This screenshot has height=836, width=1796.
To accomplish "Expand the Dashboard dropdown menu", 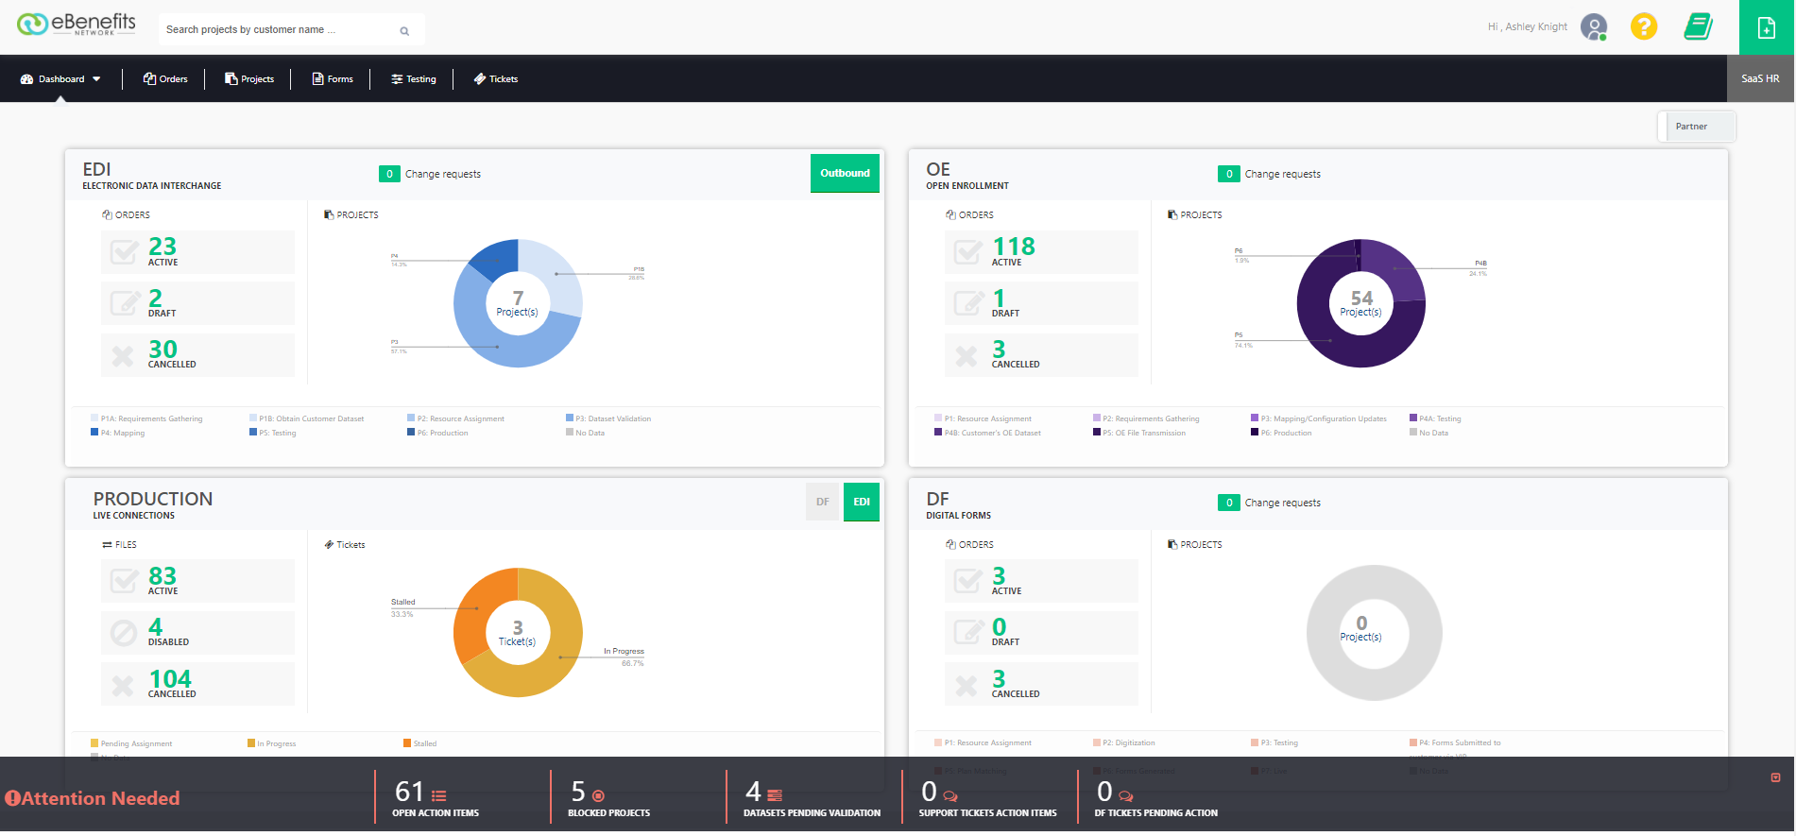I will (x=60, y=79).
